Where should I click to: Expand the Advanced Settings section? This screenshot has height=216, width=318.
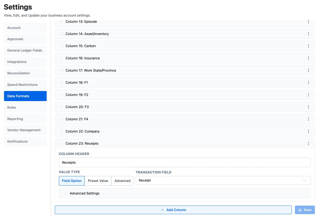pyautogui.click(x=185, y=193)
